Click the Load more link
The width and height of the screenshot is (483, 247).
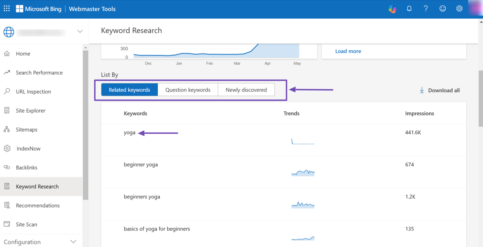348,51
